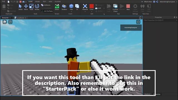Viewport: 178px width, 100px height.
Task: Open the Toolbox panel
Action: click(x=64, y=7)
